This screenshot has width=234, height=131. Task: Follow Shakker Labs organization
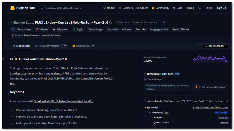click(136, 23)
